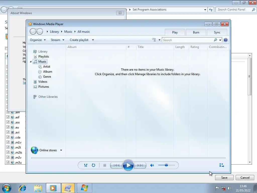Click the Media Player back button
Screen dimensions: 257x193
point(33,31)
